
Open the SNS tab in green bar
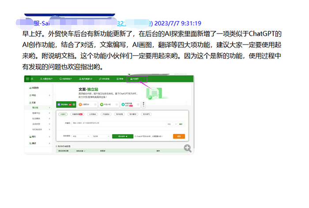pos(104,79)
